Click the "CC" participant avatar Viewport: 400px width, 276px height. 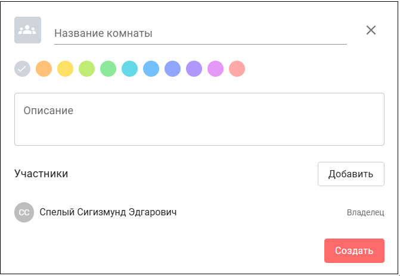tap(24, 212)
